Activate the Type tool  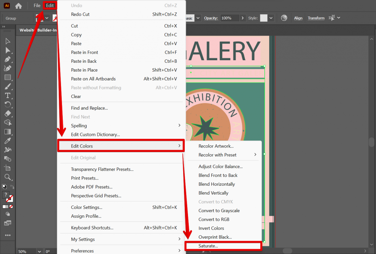point(8,95)
